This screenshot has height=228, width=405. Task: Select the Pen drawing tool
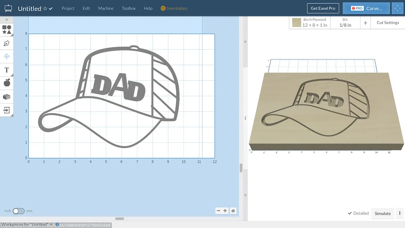(x=7, y=43)
